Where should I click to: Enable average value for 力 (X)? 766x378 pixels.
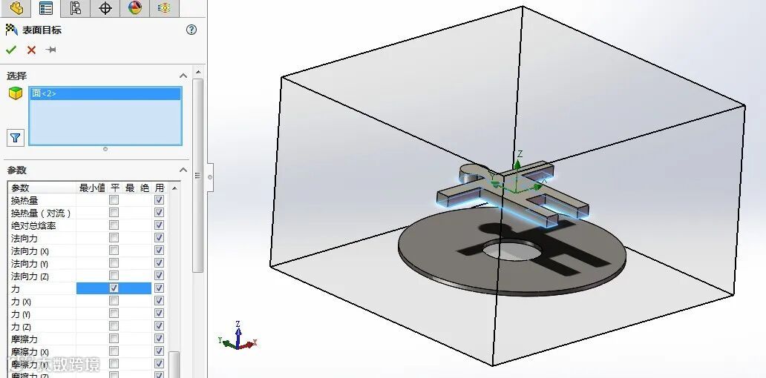click(x=114, y=301)
